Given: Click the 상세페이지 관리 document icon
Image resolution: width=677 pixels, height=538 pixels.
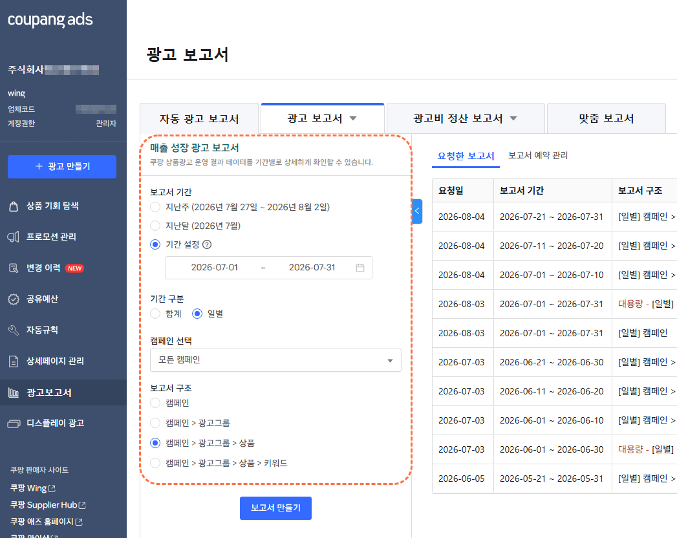Looking at the screenshot, I should [x=14, y=361].
